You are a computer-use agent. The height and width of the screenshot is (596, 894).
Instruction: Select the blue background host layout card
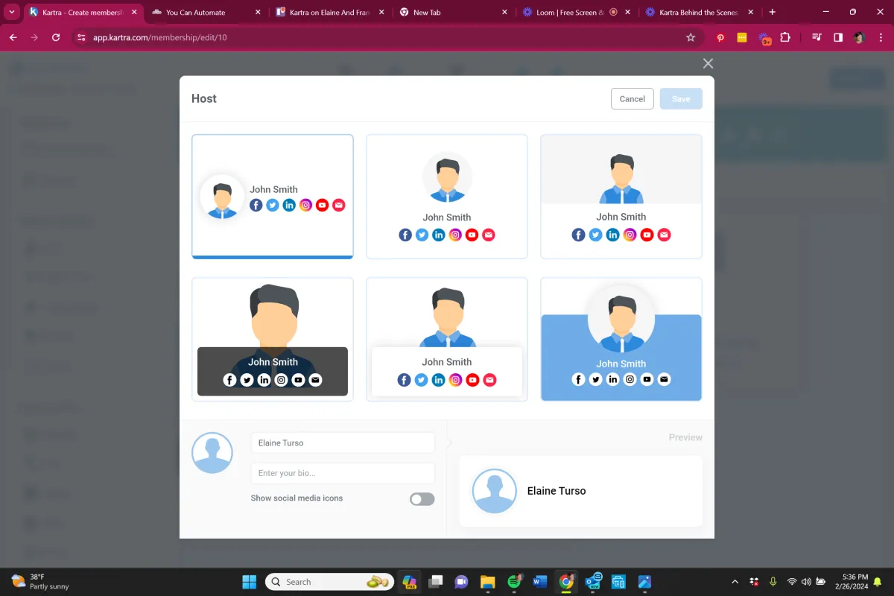[x=621, y=340]
